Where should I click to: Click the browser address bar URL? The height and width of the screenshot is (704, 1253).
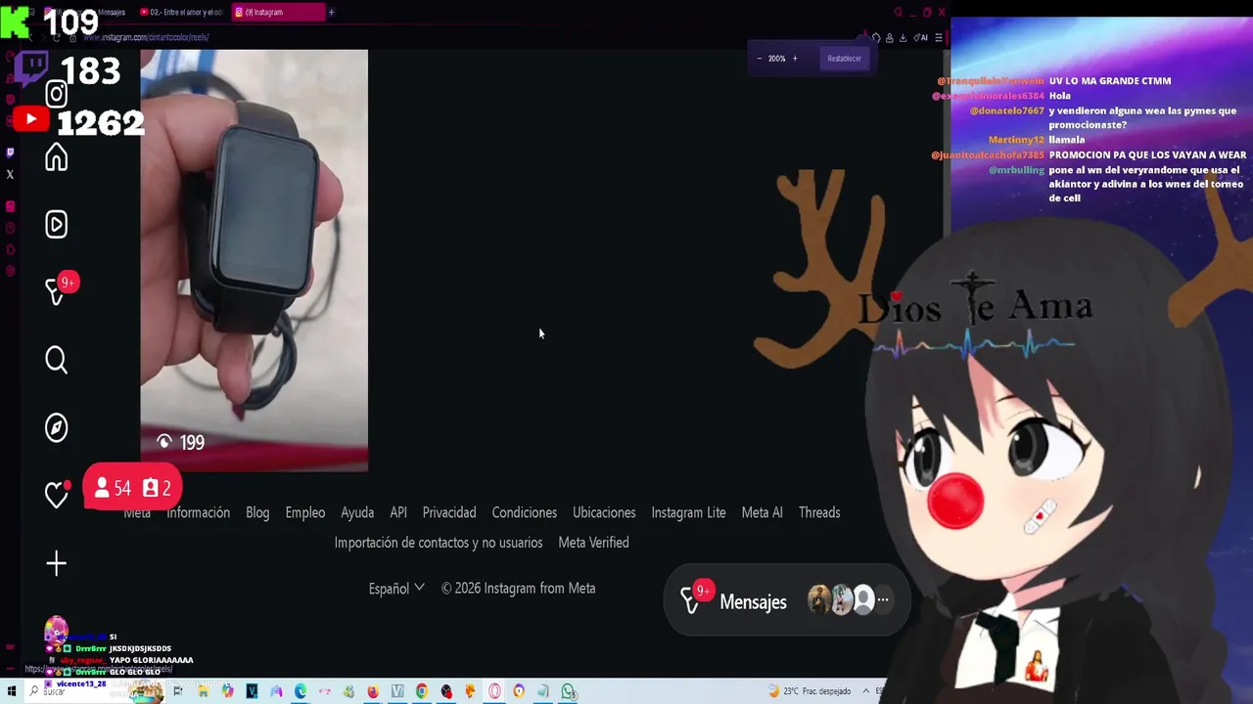click(146, 37)
